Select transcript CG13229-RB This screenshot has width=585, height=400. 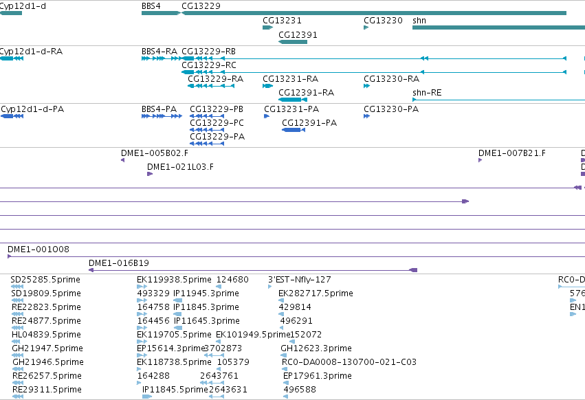coord(374,58)
